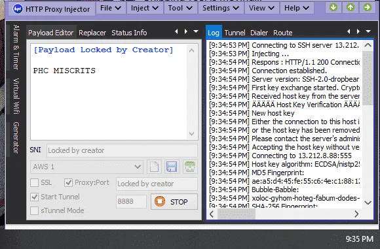
Task: Open the Virtual Wifi side tab
Action: pos(16,96)
